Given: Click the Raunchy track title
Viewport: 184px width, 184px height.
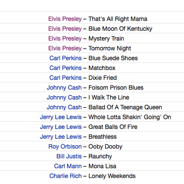Looking at the screenshot, I should tap(100, 156).
